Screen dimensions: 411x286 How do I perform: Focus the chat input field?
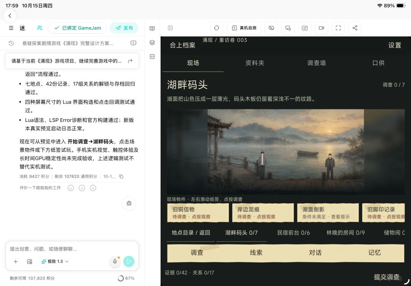[x=72, y=249]
